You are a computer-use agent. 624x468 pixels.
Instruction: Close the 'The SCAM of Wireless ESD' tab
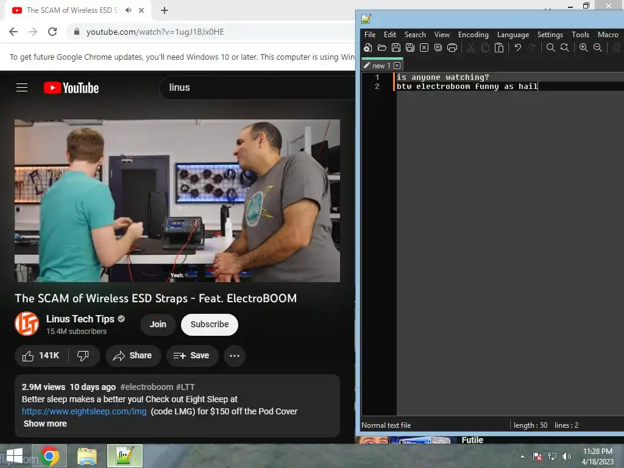[x=141, y=10]
